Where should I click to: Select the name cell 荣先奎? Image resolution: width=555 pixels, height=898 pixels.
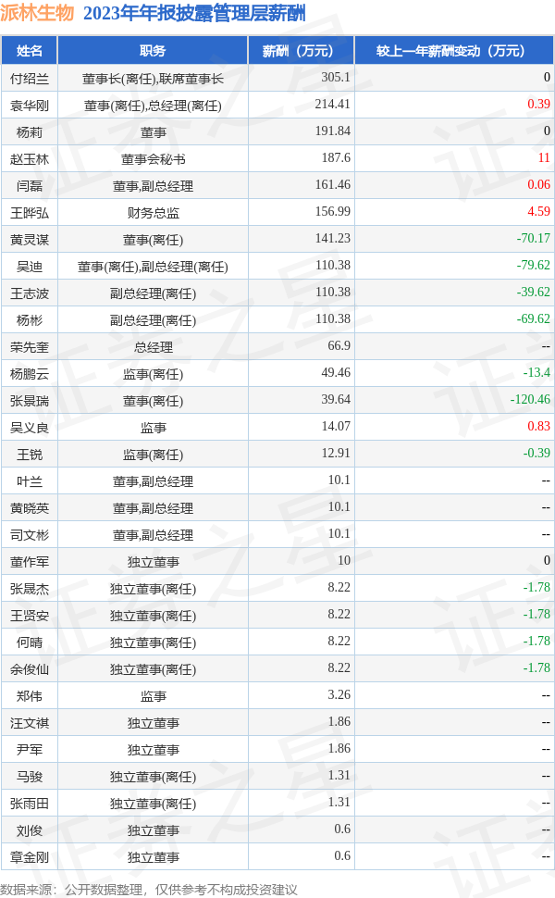[30, 348]
